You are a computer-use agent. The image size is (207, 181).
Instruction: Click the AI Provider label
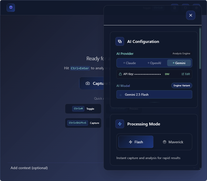(x=125, y=54)
